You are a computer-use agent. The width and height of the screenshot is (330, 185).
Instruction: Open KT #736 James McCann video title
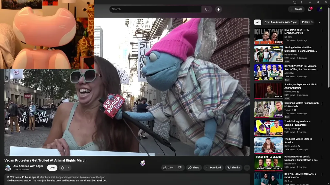[300, 176]
